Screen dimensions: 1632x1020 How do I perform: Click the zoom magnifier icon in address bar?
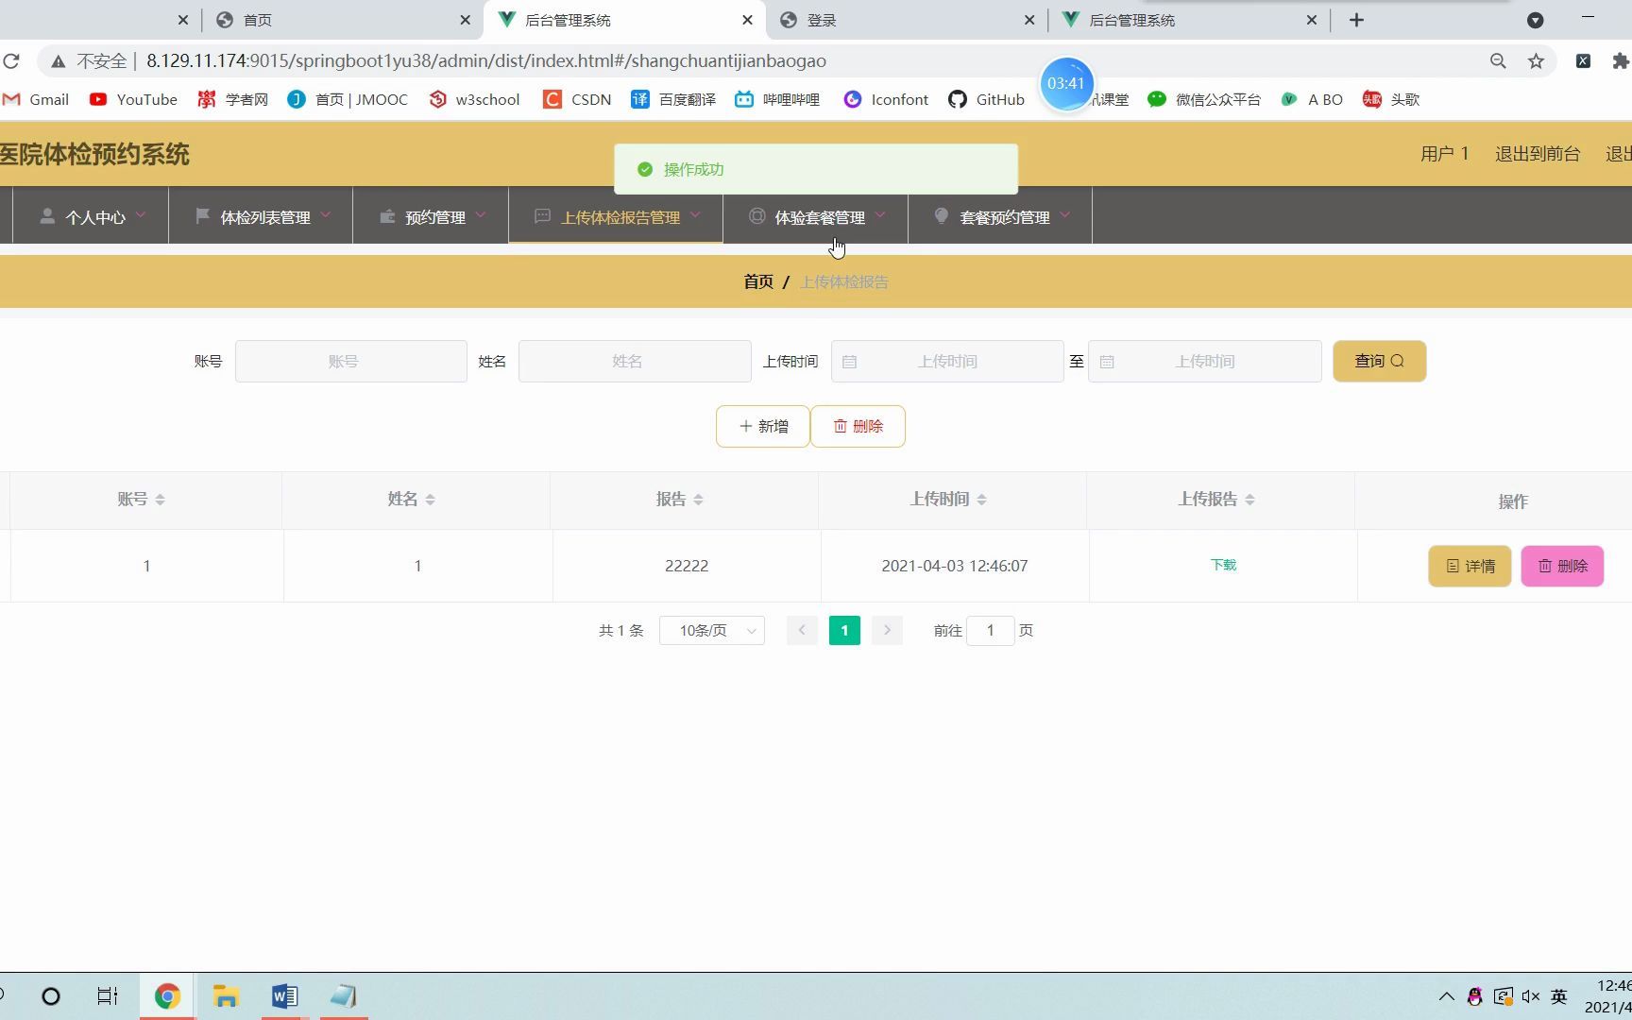(x=1498, y=61)
